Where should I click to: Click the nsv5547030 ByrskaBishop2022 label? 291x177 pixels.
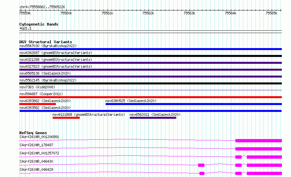pos(48,46)
